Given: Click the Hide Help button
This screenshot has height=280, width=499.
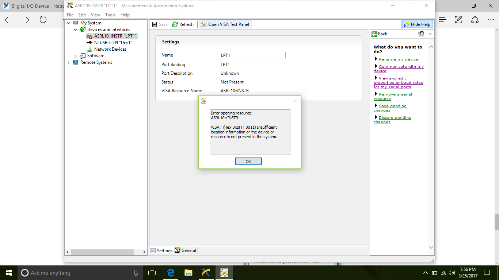Looking at the screenshot, I should (417, 24).
